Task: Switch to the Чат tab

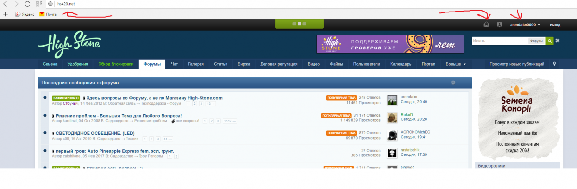Action: pyautogui.click(x=175, y=64)
